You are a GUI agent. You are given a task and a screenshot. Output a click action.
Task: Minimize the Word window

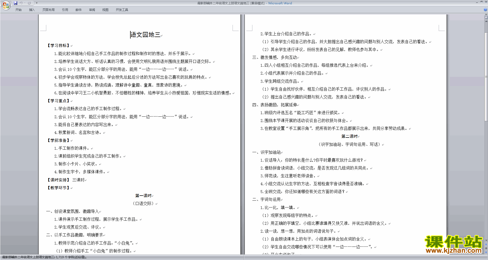click(x=477, y=2)
